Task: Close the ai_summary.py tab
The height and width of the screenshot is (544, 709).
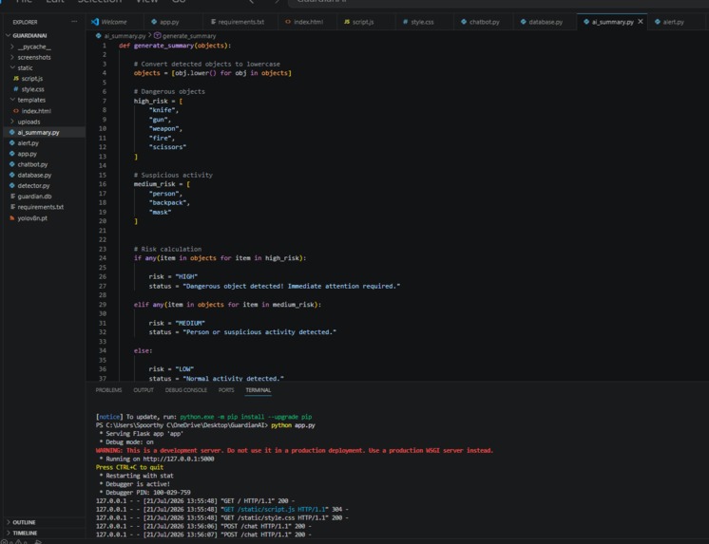Action: (x=641, y=21)
